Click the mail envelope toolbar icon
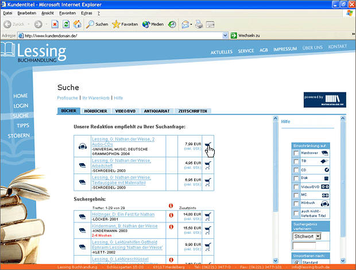 pyautogui.click(x=185, y=24)
